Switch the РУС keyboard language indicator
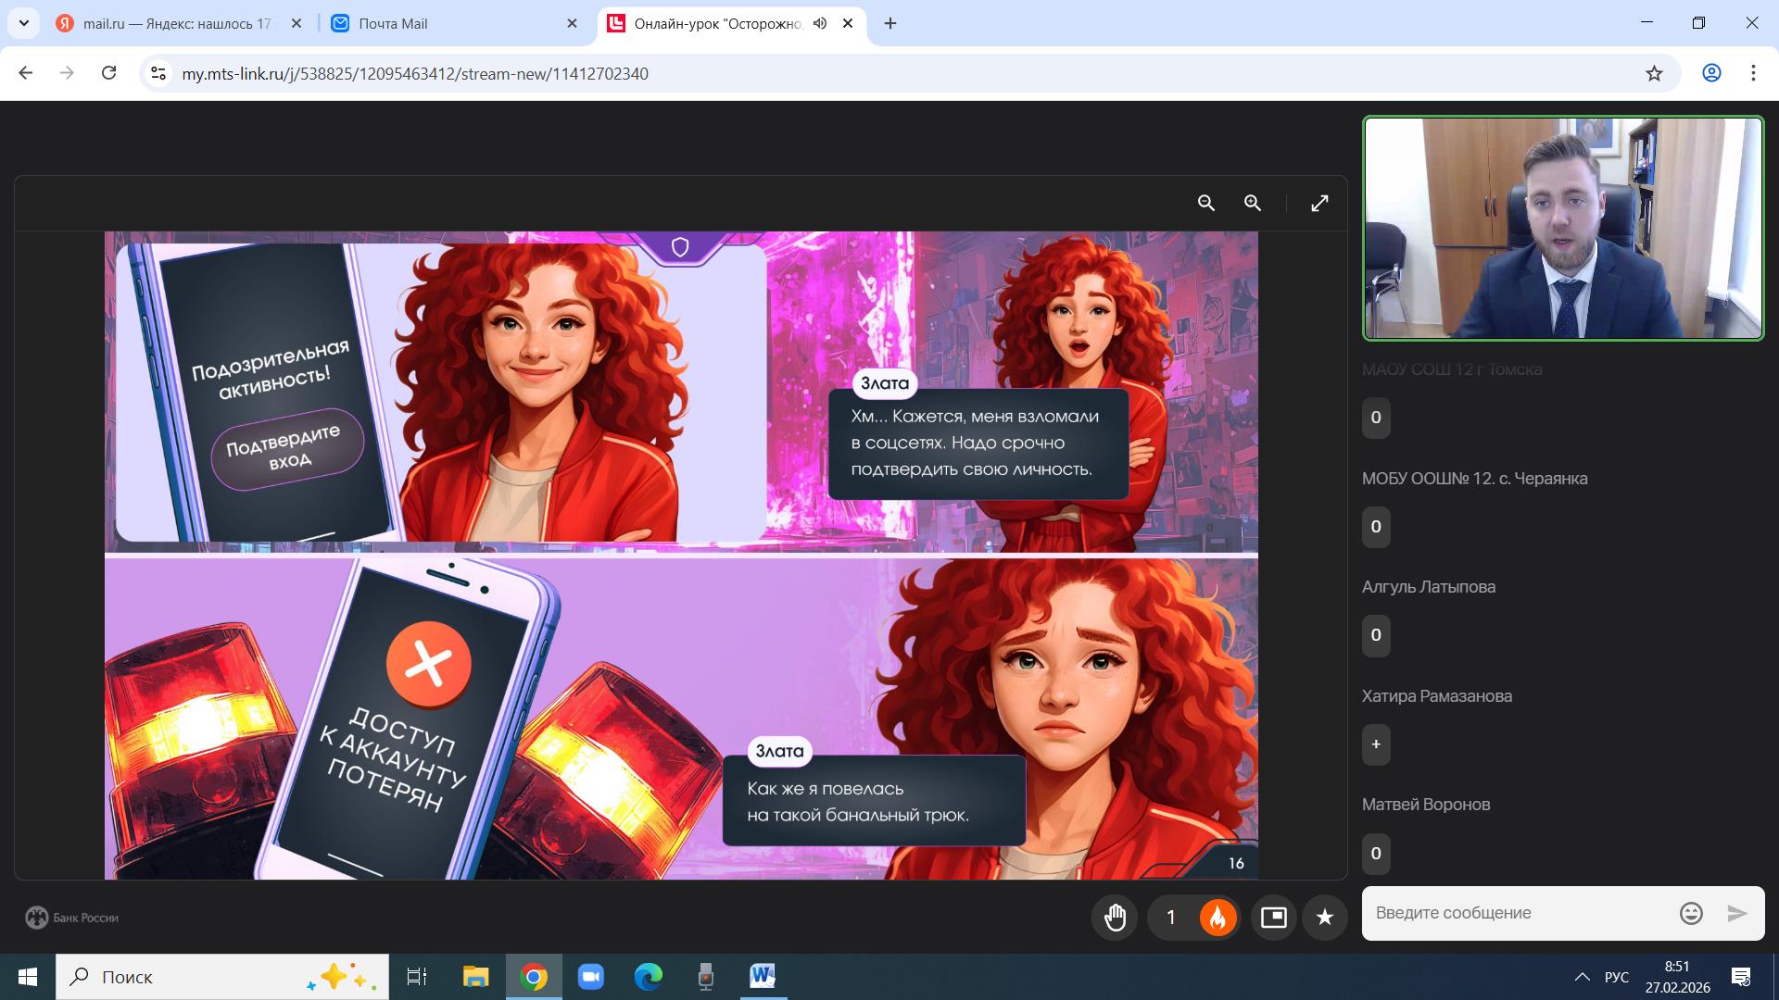Screen dimensions: 1779x1000 point(1617,977)
